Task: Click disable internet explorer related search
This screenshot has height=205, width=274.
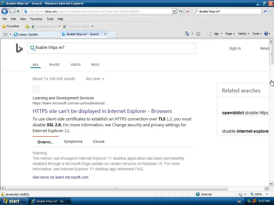Action: [x=245, y=131]
